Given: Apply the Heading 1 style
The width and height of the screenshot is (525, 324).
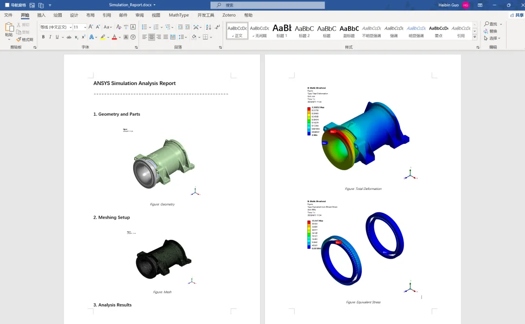Looking at the screenshot, I should coord(281,31).
